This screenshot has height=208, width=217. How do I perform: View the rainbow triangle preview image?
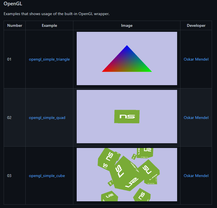tap(127, 58)
